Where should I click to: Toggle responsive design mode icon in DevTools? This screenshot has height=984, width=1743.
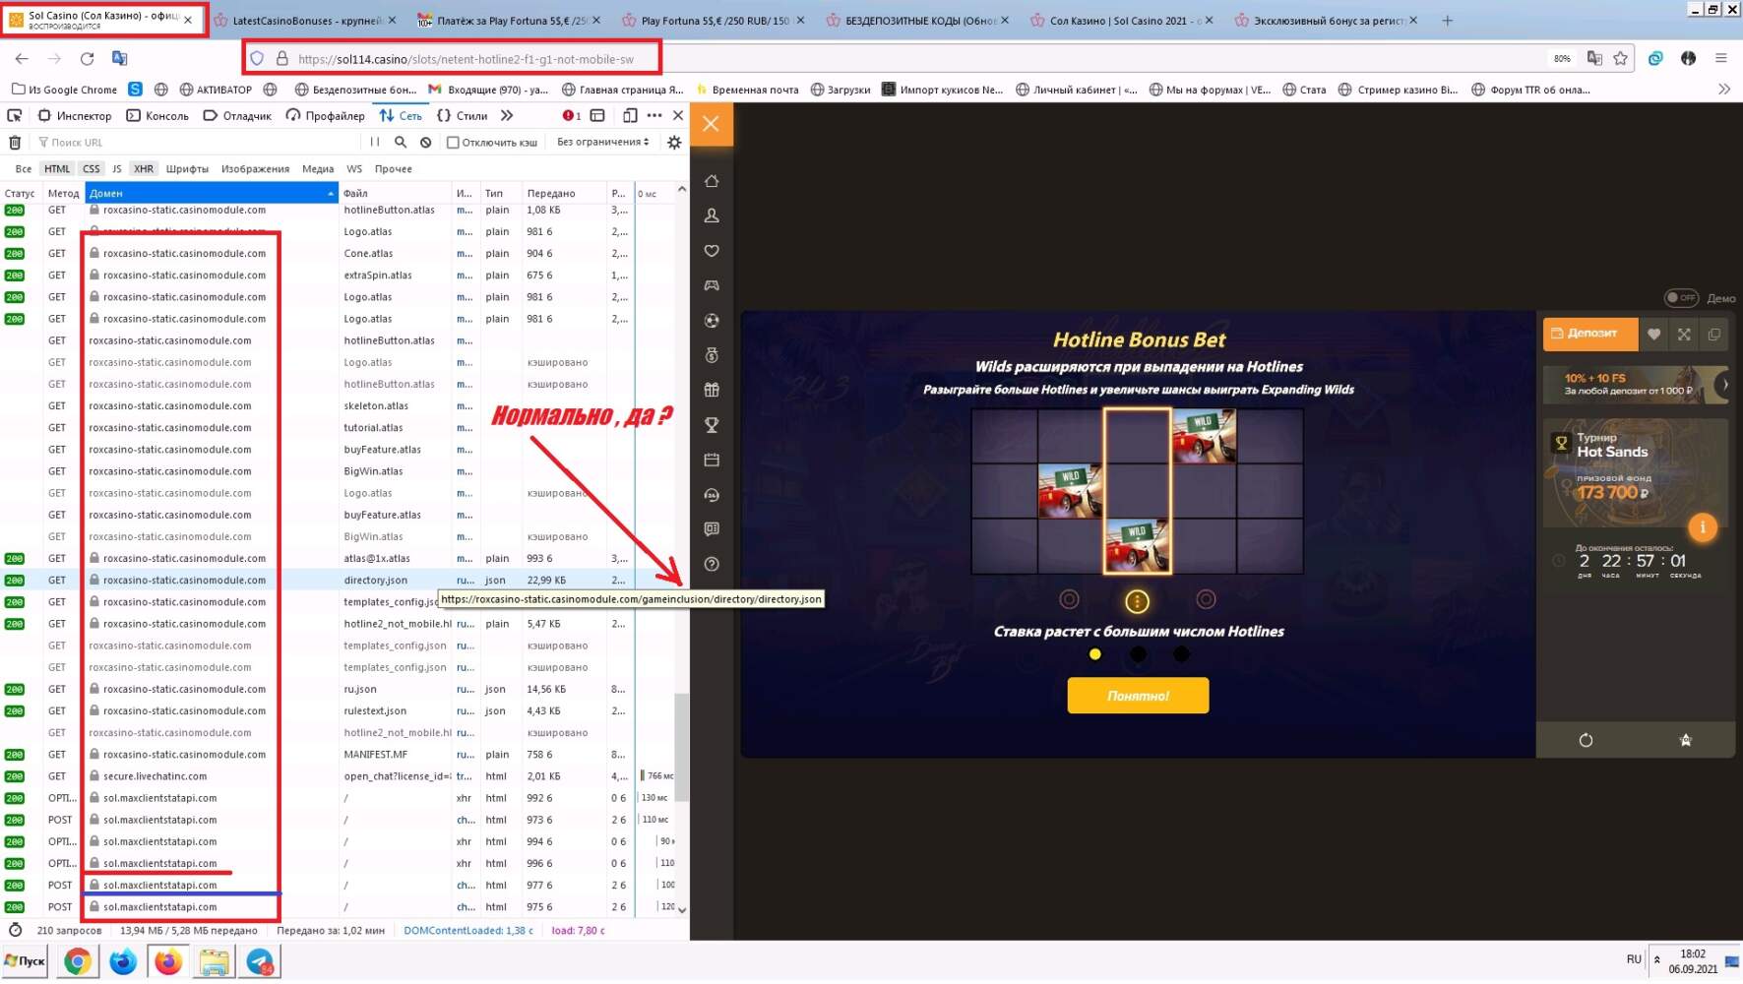[630, 115]
